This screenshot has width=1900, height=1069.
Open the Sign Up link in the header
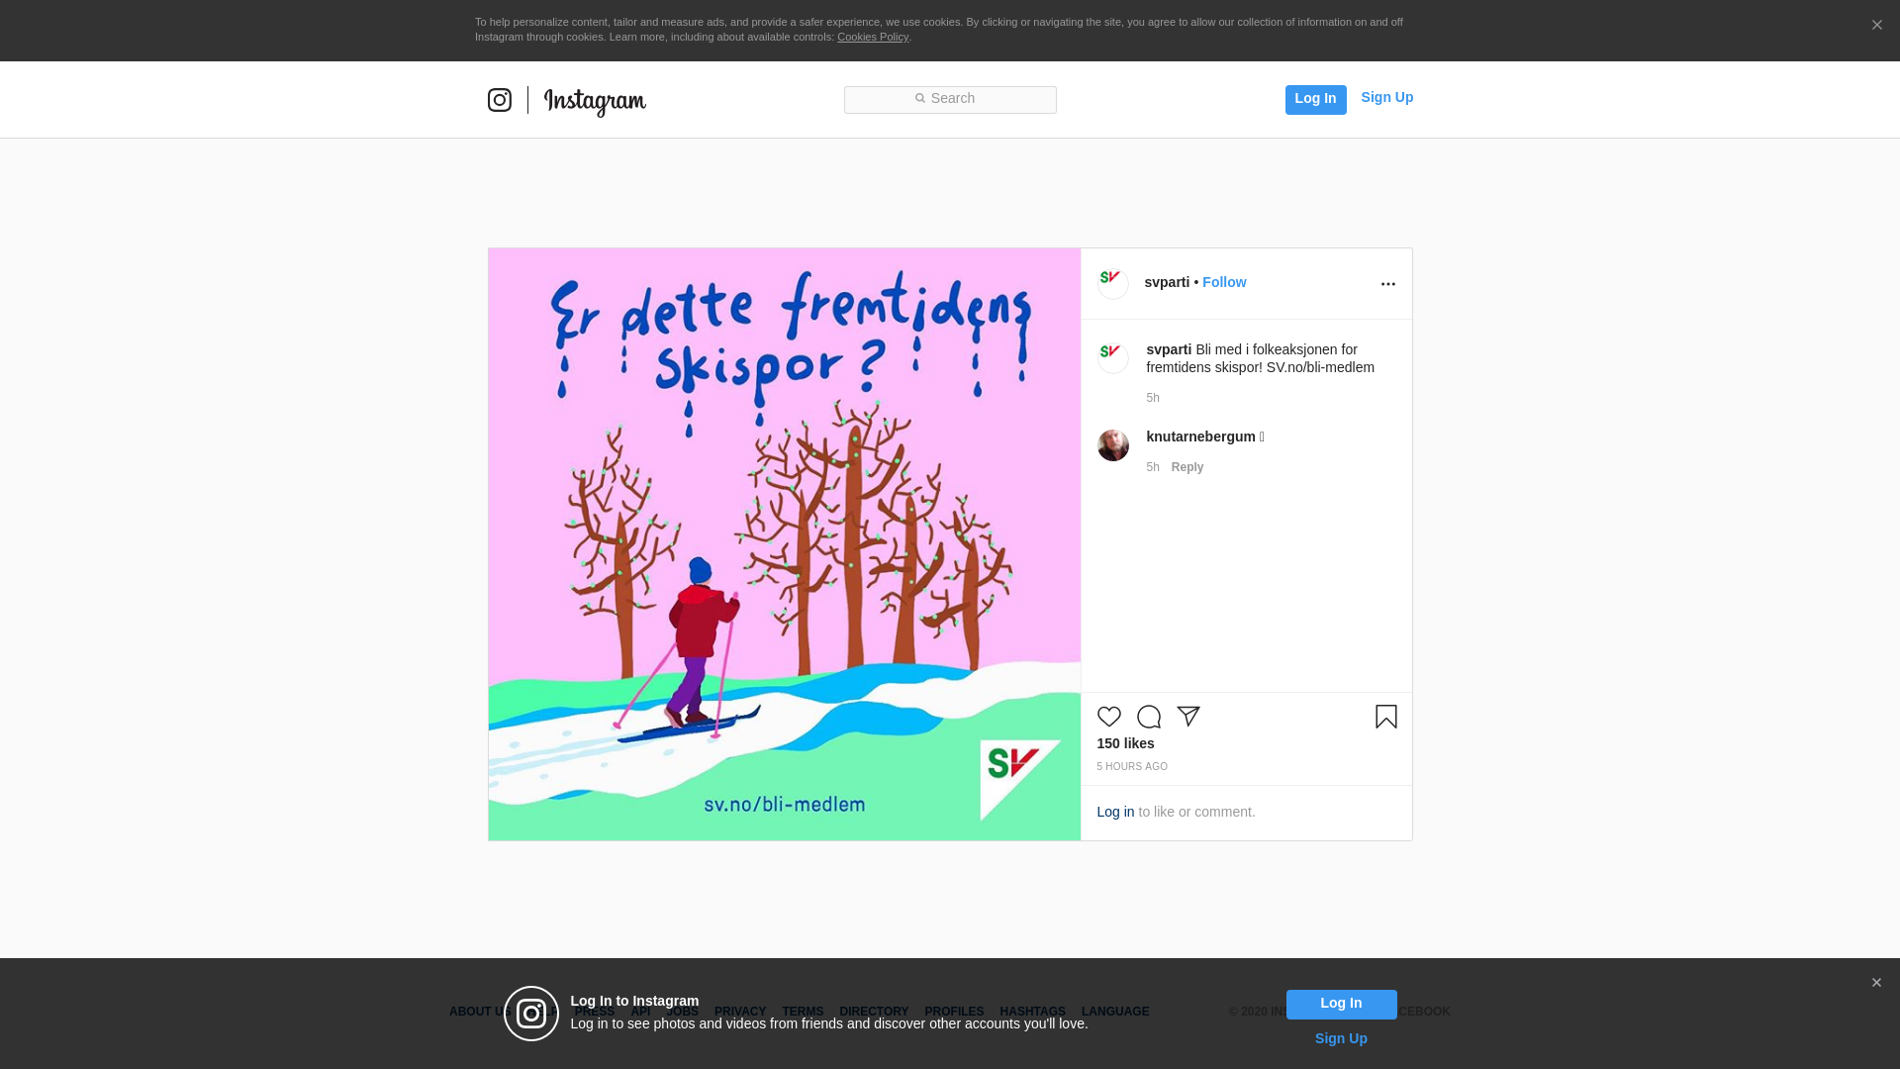click(1386, 97)
